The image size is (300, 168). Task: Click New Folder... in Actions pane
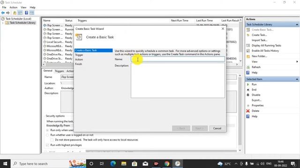tap(259, 56)
